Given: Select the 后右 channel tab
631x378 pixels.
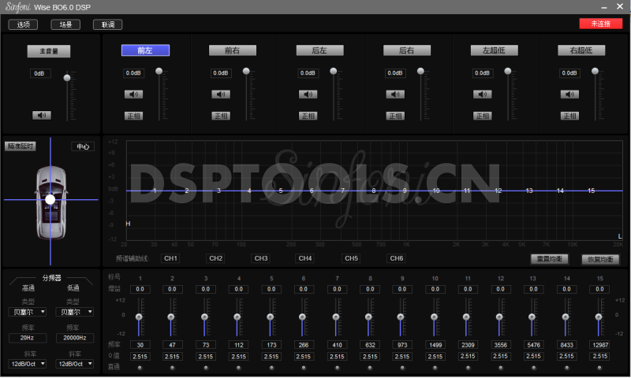Looking at the screenshot, I should (x=407, y=50).
